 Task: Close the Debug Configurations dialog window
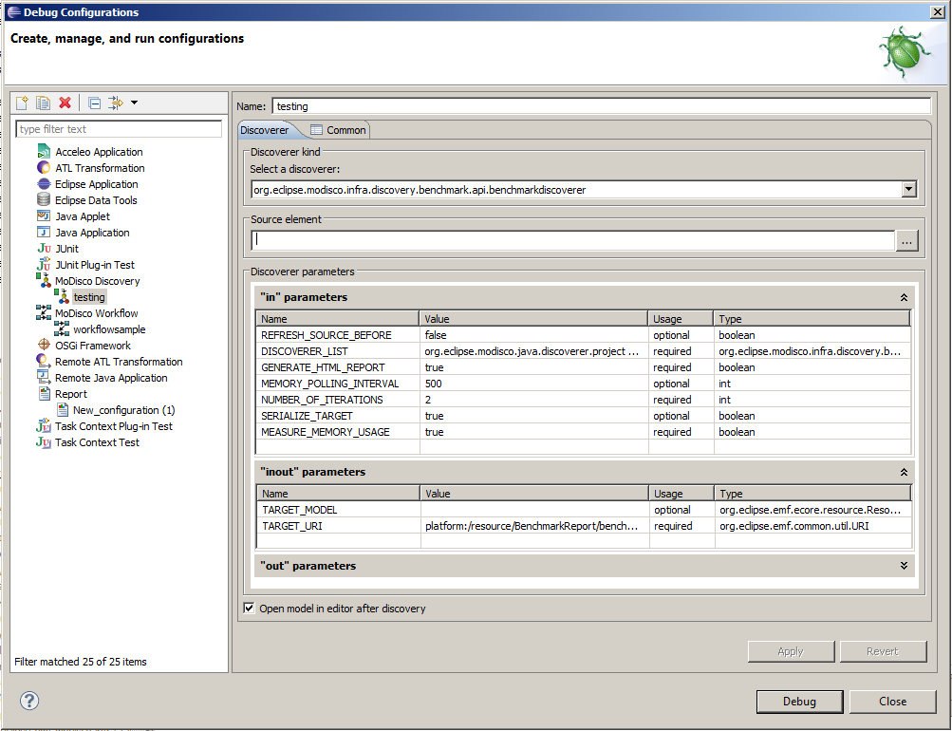[x=938, y=11]
